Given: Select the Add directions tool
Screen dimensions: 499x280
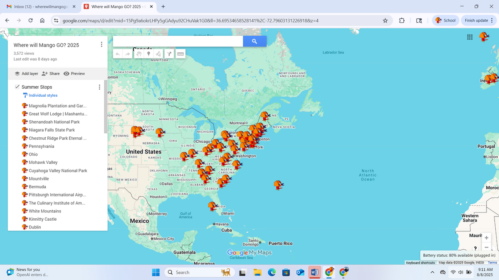Looking at the screenshot, I should click(x=169, y=54).
